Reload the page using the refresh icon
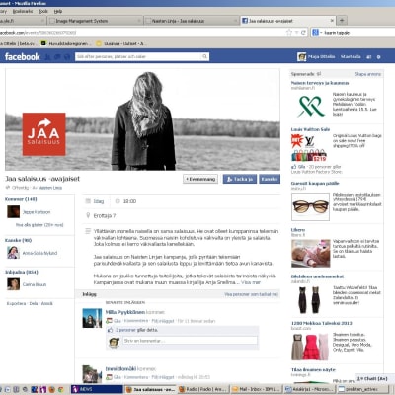Screen dimensions: 395x395 303,33
